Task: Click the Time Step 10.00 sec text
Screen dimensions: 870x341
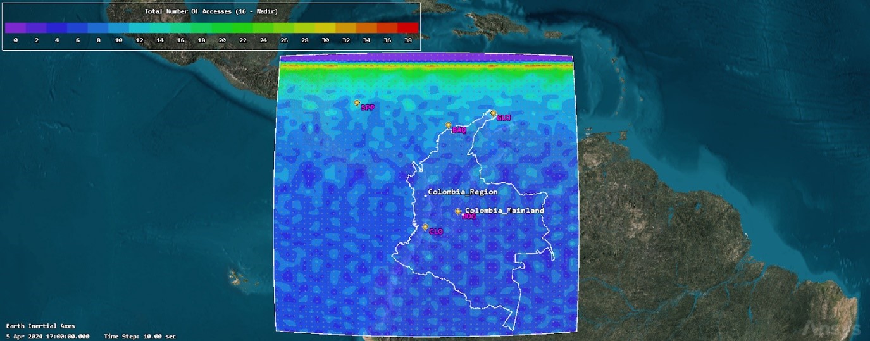Action: coord(140,336)
